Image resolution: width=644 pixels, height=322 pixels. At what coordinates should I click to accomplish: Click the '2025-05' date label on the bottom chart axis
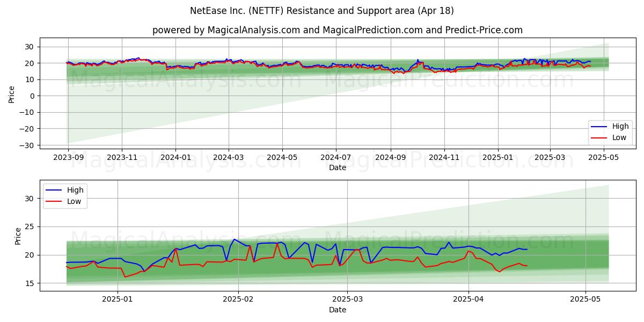point(586,299)
